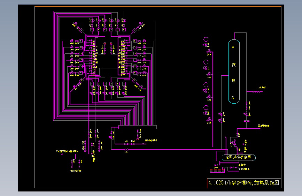
Task: Select the single valve on the bottom horizontal pipe
Action: pyautogui.click(x=126, y=150)
